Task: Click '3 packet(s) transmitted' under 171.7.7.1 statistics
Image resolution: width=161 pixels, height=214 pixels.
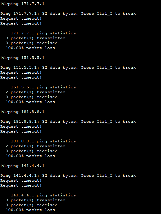Action: click(x=36, y=38)
